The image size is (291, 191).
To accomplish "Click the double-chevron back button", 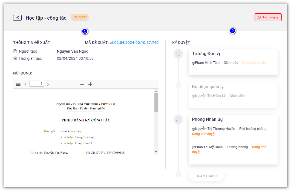I will pyautogui.click(x=17, y=18).
